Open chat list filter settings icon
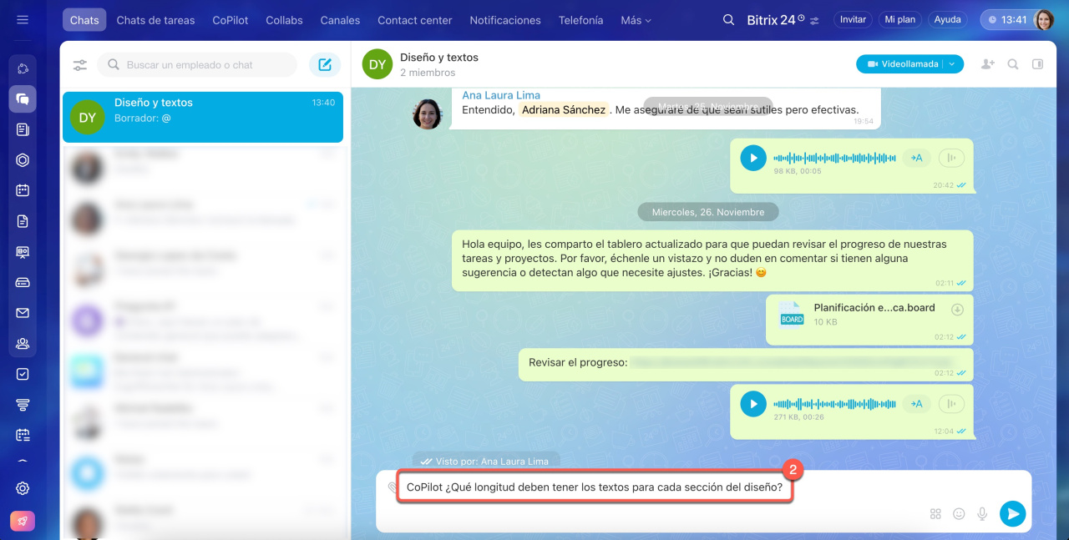Image resolution: width=1069 pixels, height=540 pixels. [x=80, y=65]
